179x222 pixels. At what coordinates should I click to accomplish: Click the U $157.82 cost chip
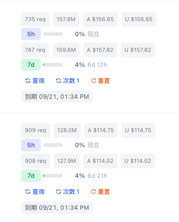click(138, 50)
